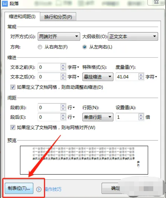Change the 文本之后 unit 字符 dropdown
The image size is (166, 198).
click(74, 77)
